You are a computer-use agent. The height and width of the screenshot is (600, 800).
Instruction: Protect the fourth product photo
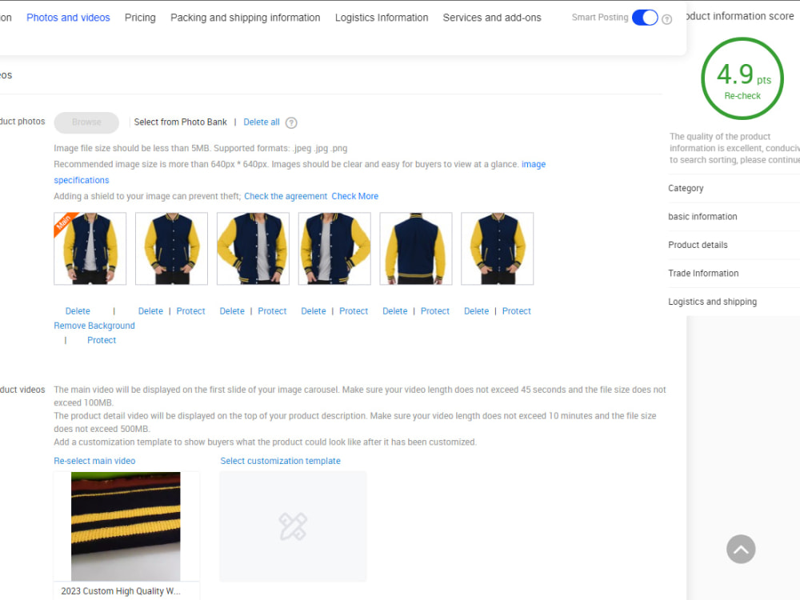pos(354,310)
